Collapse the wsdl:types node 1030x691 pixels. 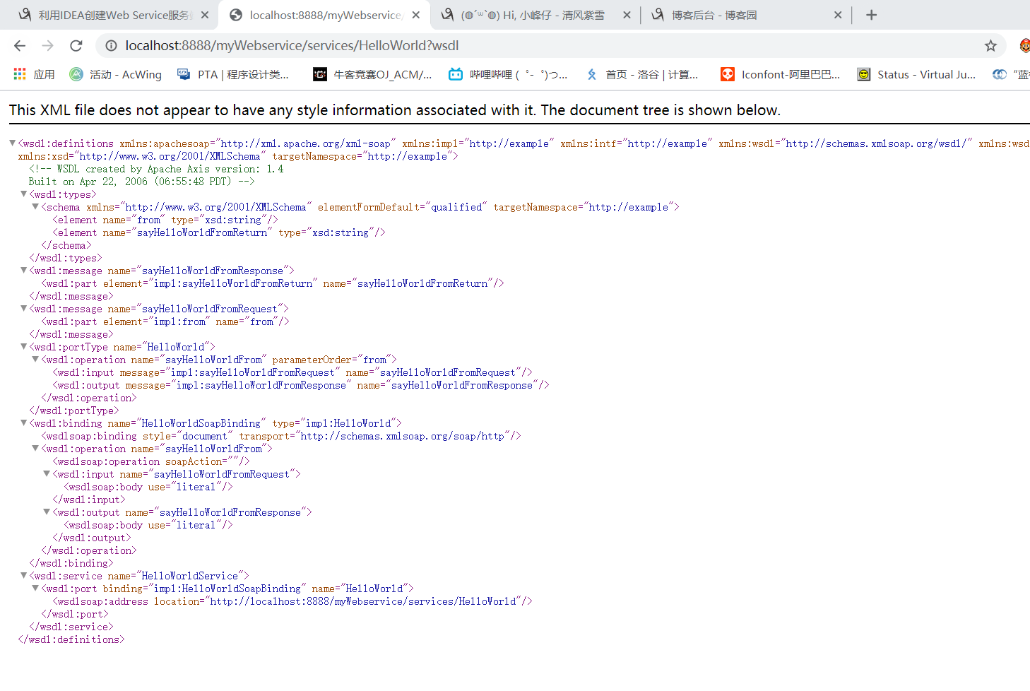23,194
